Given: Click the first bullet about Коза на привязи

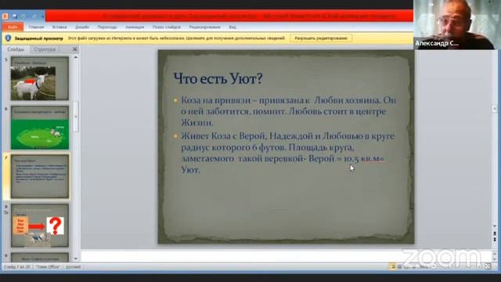Looking at the screenshot, I should (x=289, y=111).
